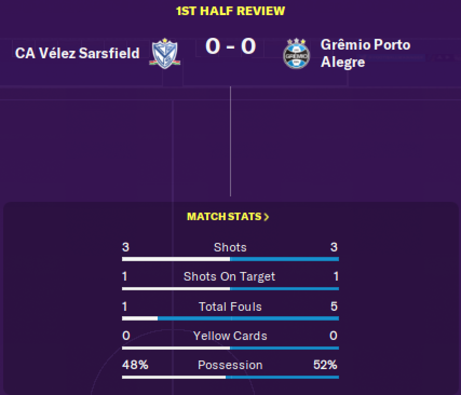Click the Shots stat label
461x395 pixels.
[230, 248]
